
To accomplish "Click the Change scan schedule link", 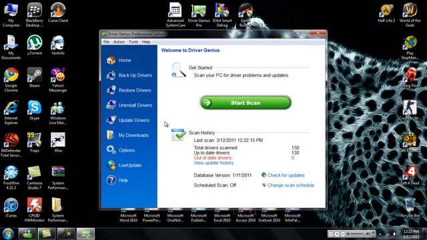I will pyautogui.click(x=291, y=185).
